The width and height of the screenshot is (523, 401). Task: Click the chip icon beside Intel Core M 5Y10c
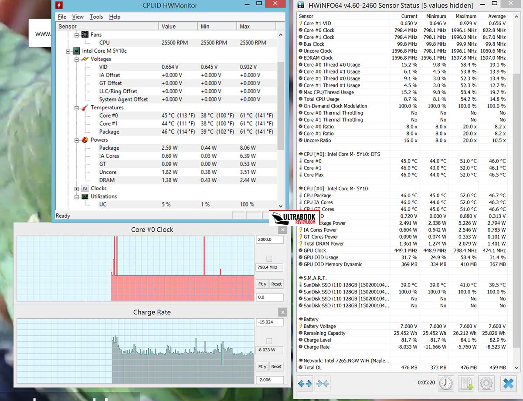[77, 51]
